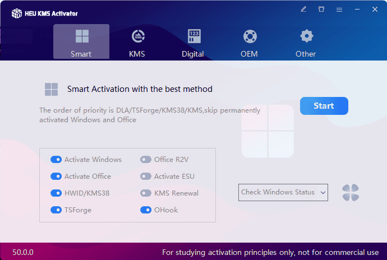Image resolution: width=387 pixels, height=260 pixels.
Task: Click the blue Start button
Action: 324,106
